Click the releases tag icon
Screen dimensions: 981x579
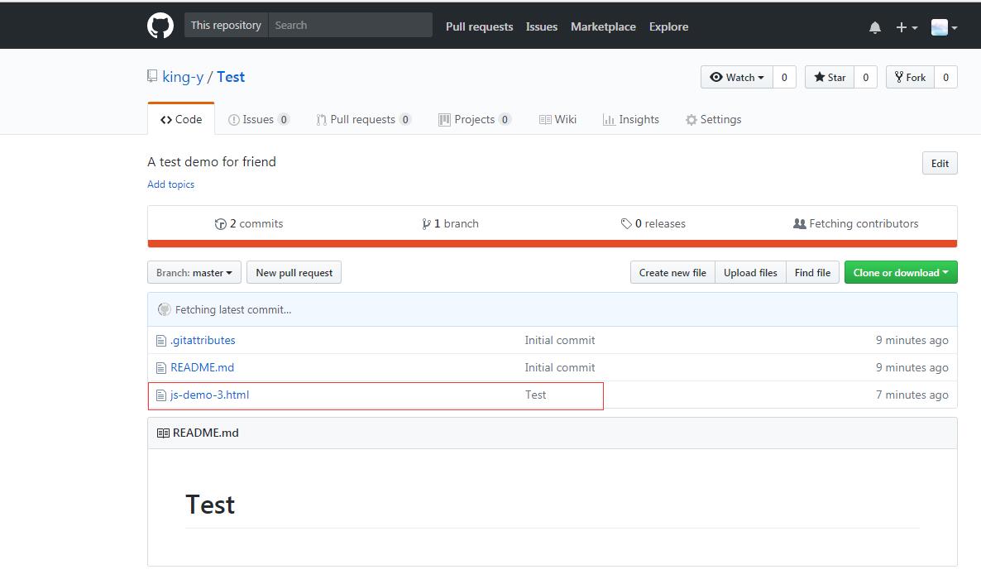pyautogui.click(x=626, y=224)
